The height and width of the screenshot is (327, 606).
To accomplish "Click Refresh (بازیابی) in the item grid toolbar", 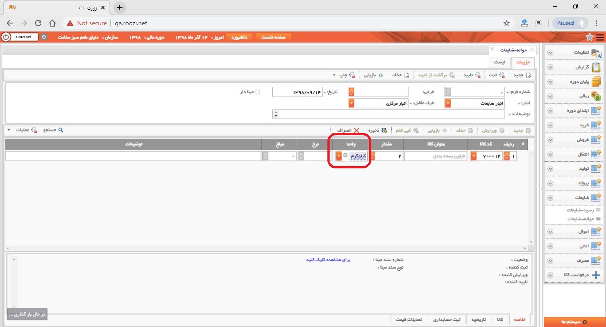I will tap(437, 130).
